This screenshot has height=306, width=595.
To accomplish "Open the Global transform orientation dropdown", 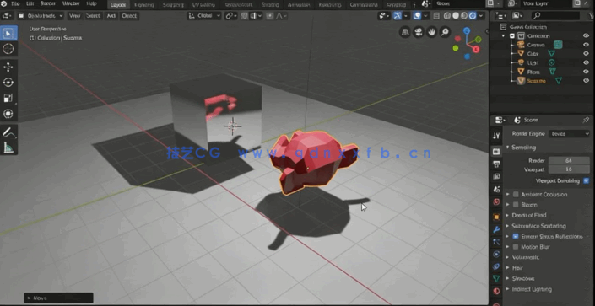I will [x=203, y=16].
